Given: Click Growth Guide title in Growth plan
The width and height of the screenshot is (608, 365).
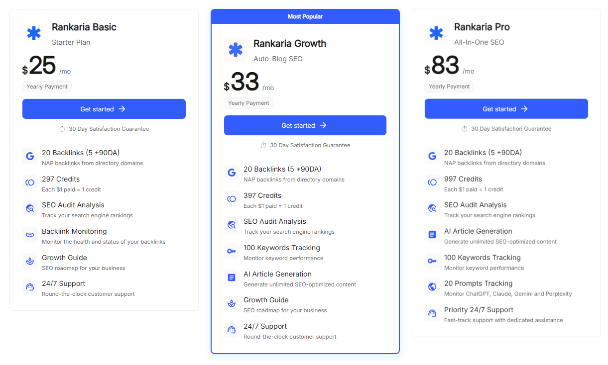Looking at the screenshot, I should [x=266, y=300].
